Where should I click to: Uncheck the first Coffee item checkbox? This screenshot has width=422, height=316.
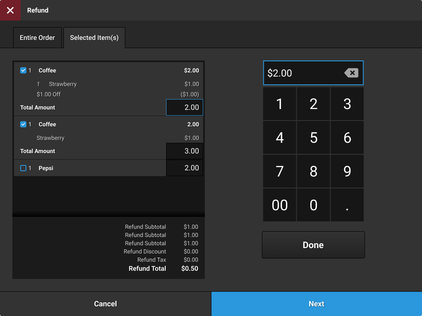pos(23,70)
